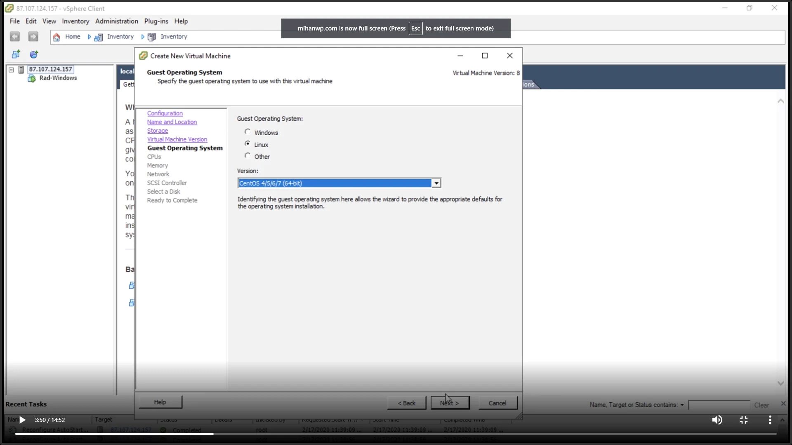
Task: Click the last Inventory breadcrumb icon
Action: point(152,37)
